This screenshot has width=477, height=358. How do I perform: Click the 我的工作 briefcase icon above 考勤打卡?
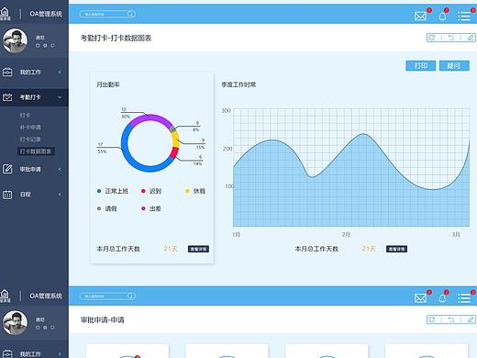(7, 72)
